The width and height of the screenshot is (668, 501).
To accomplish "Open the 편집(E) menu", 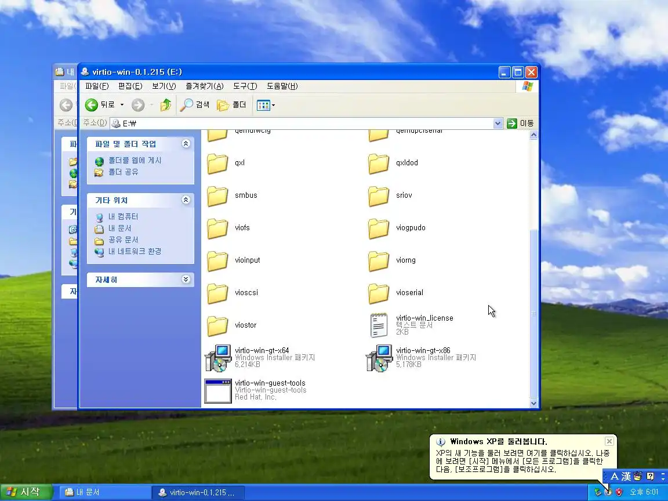I will (130, 86).
